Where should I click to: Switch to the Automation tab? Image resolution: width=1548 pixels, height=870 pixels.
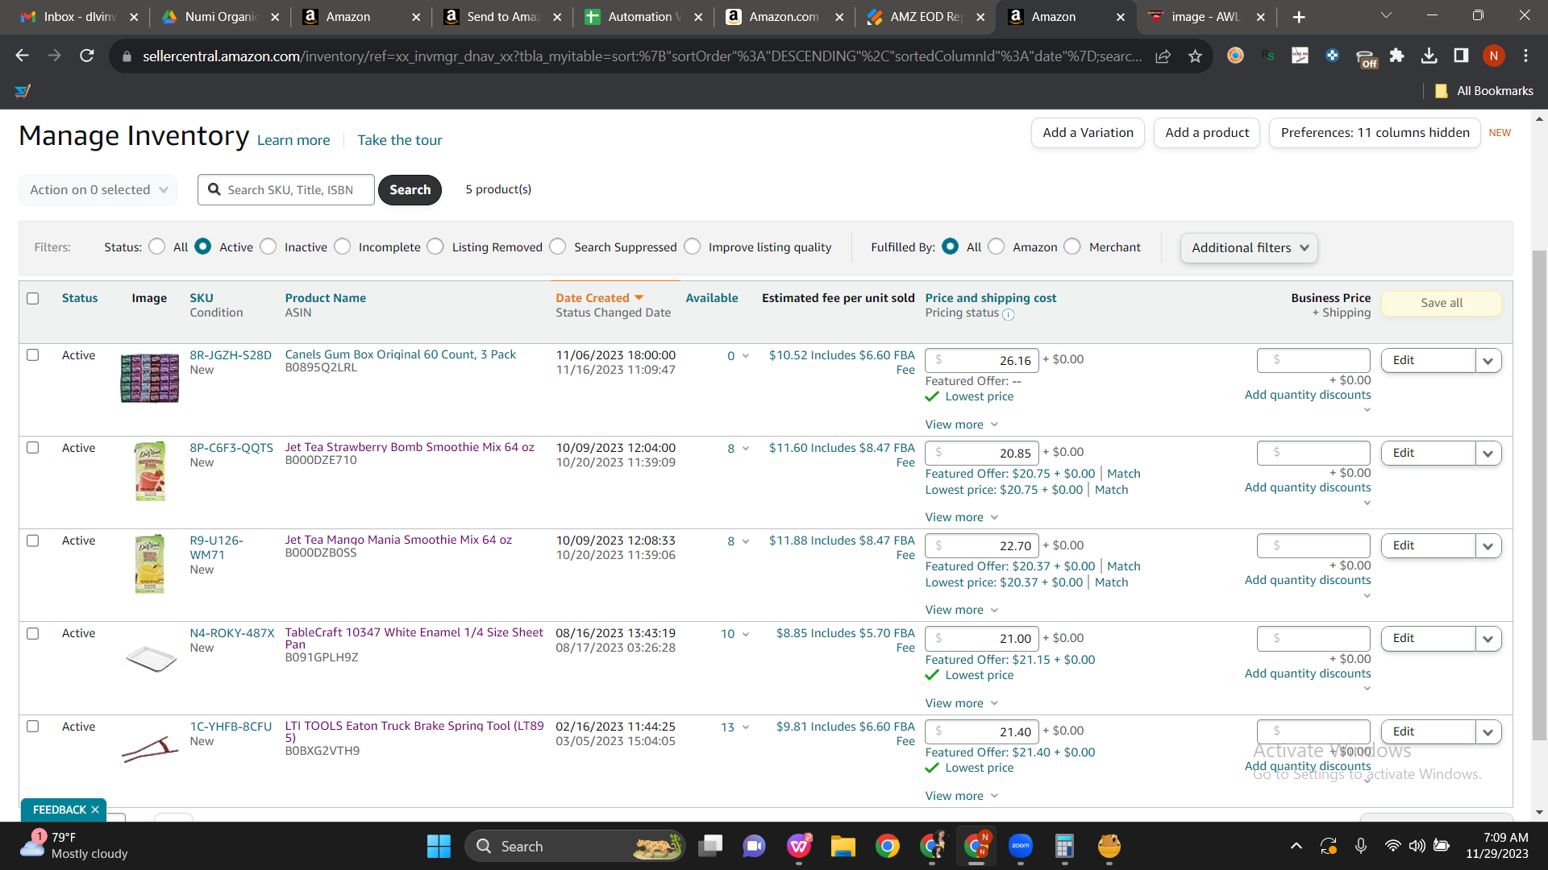coord(643,17)
